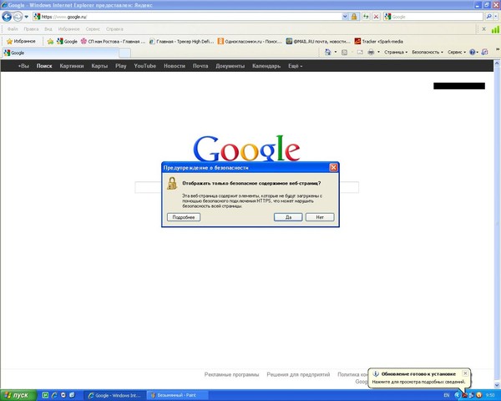Select the Google browser tab
This screenshot has height=401, width=501.
click(61, 53)
